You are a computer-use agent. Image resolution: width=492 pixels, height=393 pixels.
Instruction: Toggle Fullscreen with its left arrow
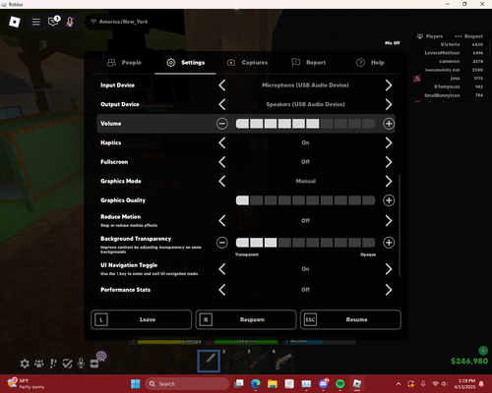pos(222,162)
